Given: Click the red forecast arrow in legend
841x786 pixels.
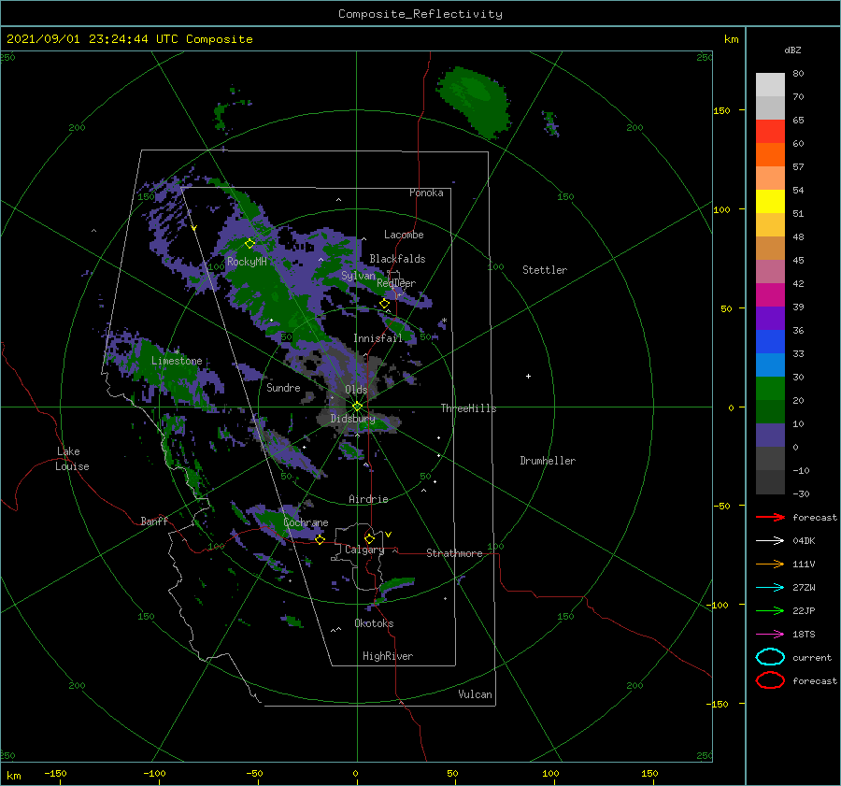Looking at the screenshot, I should 770,517.
